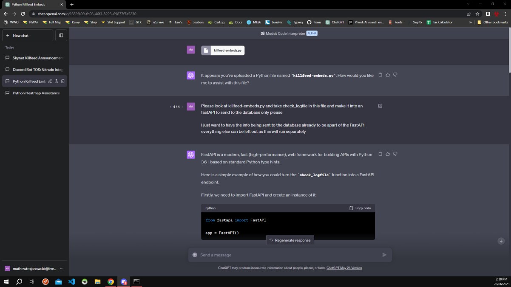511x287 pixels.
Task: Open Visual Studio Code from taskbar
Action: pyautogui.click(x=71, y=281)
